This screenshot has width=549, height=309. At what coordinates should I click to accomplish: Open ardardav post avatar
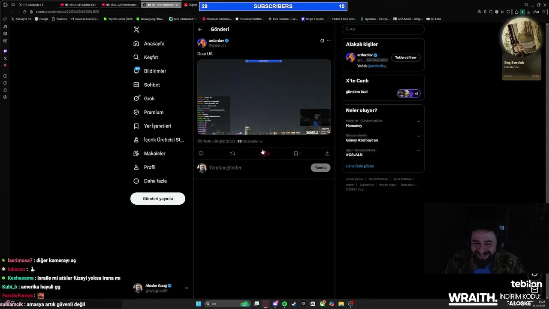click(202, 43)
